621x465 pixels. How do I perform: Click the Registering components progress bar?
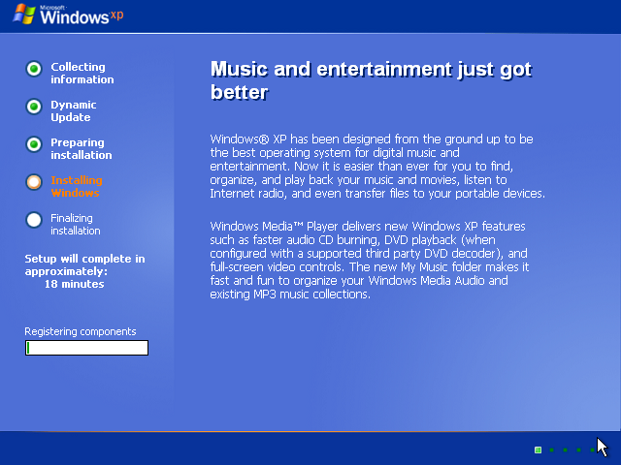86,348
